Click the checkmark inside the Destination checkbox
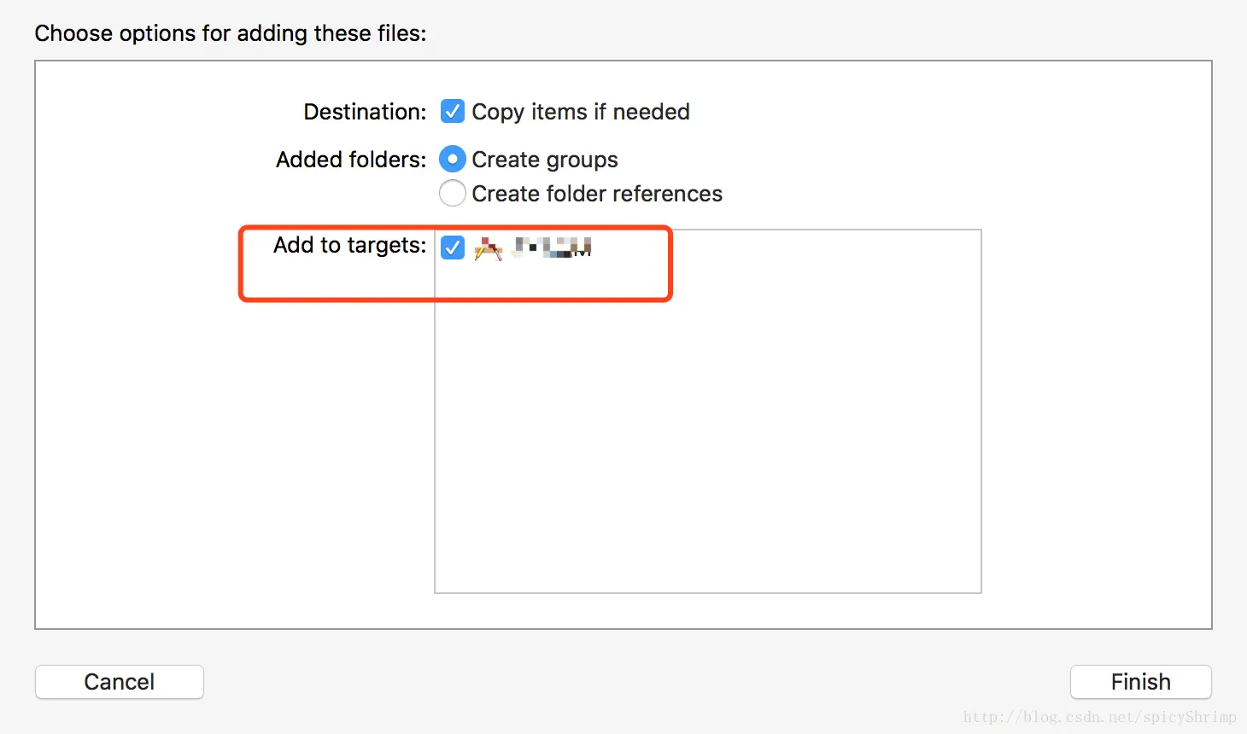The height and width of the screenshot is (734, 1247). (x=453, y=112)
